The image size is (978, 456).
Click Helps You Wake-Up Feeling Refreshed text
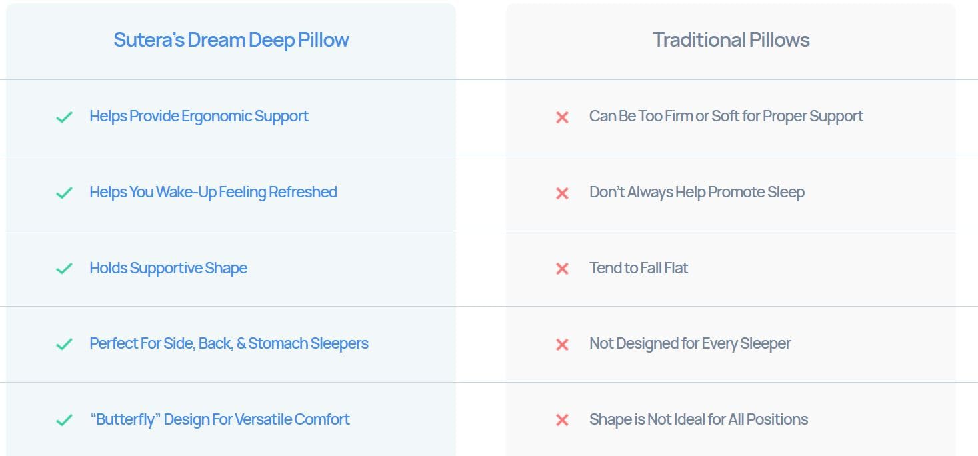click(213, 193)
